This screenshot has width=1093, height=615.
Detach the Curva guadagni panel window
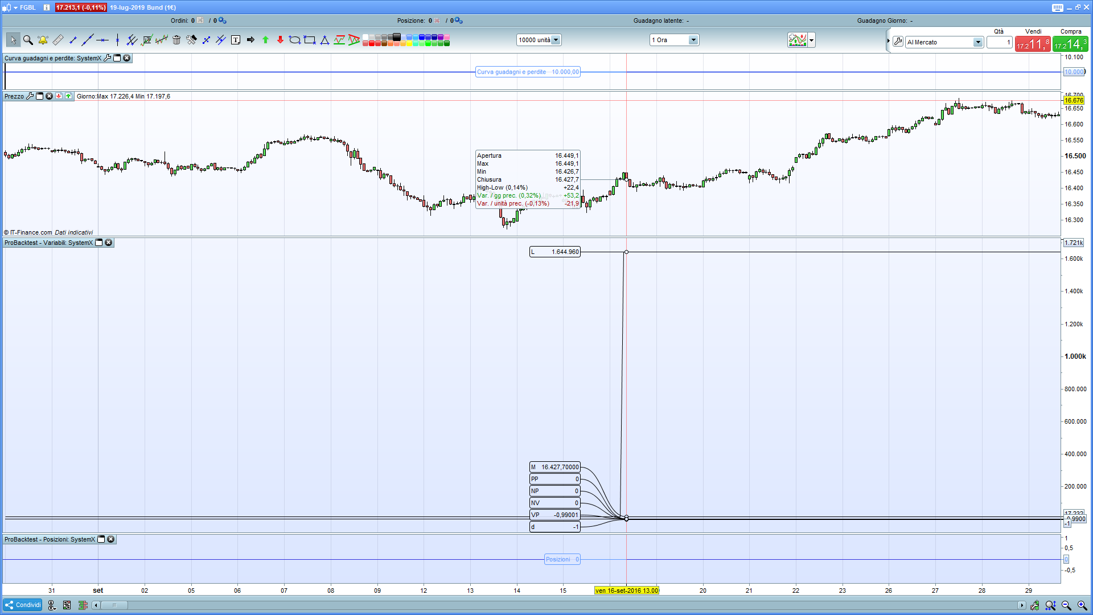117,58
